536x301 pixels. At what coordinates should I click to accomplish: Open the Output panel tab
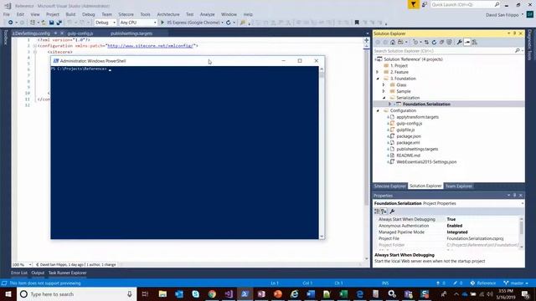pos(38,273)
